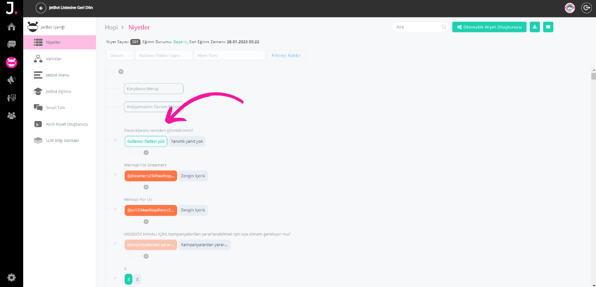Open Niyetler in side menu
Screen dimensions: 596x287
tap(60, 42)
